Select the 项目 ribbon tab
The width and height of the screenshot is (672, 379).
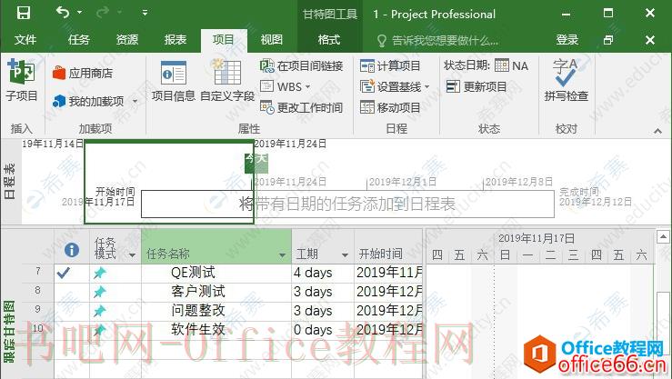(224, 40)
